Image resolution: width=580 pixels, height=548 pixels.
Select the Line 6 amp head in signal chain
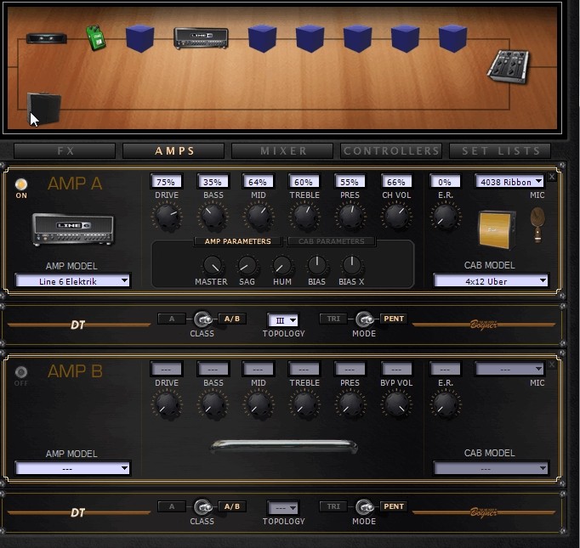(x=201, y=38)
